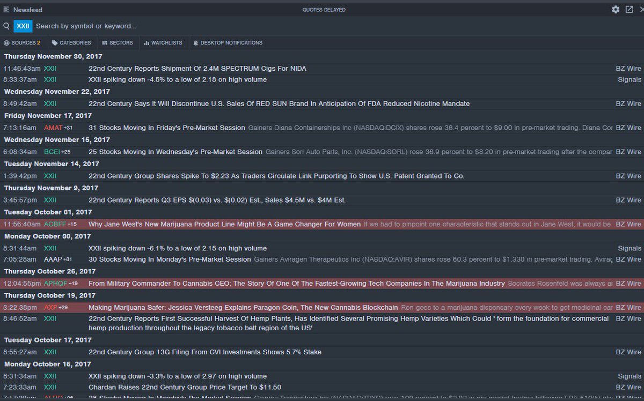
Task: Click BZ Wire source on 8:55:27am row
Action: [x=628, y=352]
